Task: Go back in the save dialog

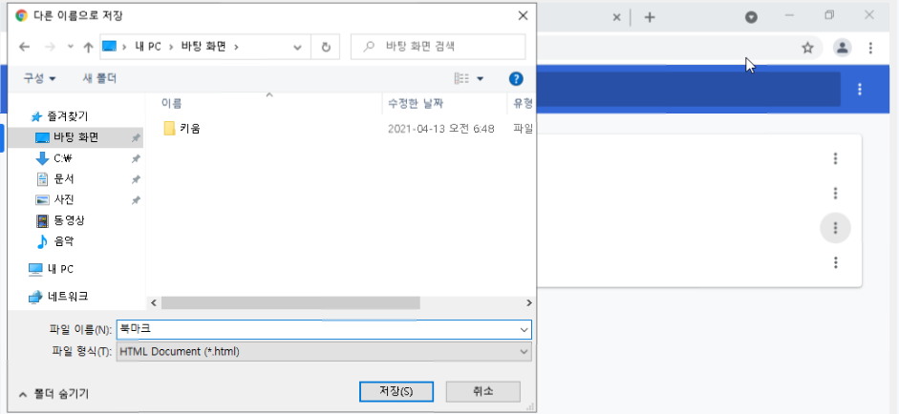Action: (x=24, y=47)
